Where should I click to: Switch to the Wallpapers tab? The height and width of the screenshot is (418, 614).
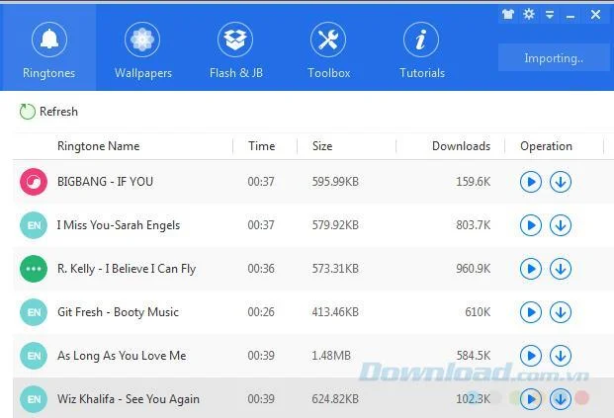[x=142, y=50]
